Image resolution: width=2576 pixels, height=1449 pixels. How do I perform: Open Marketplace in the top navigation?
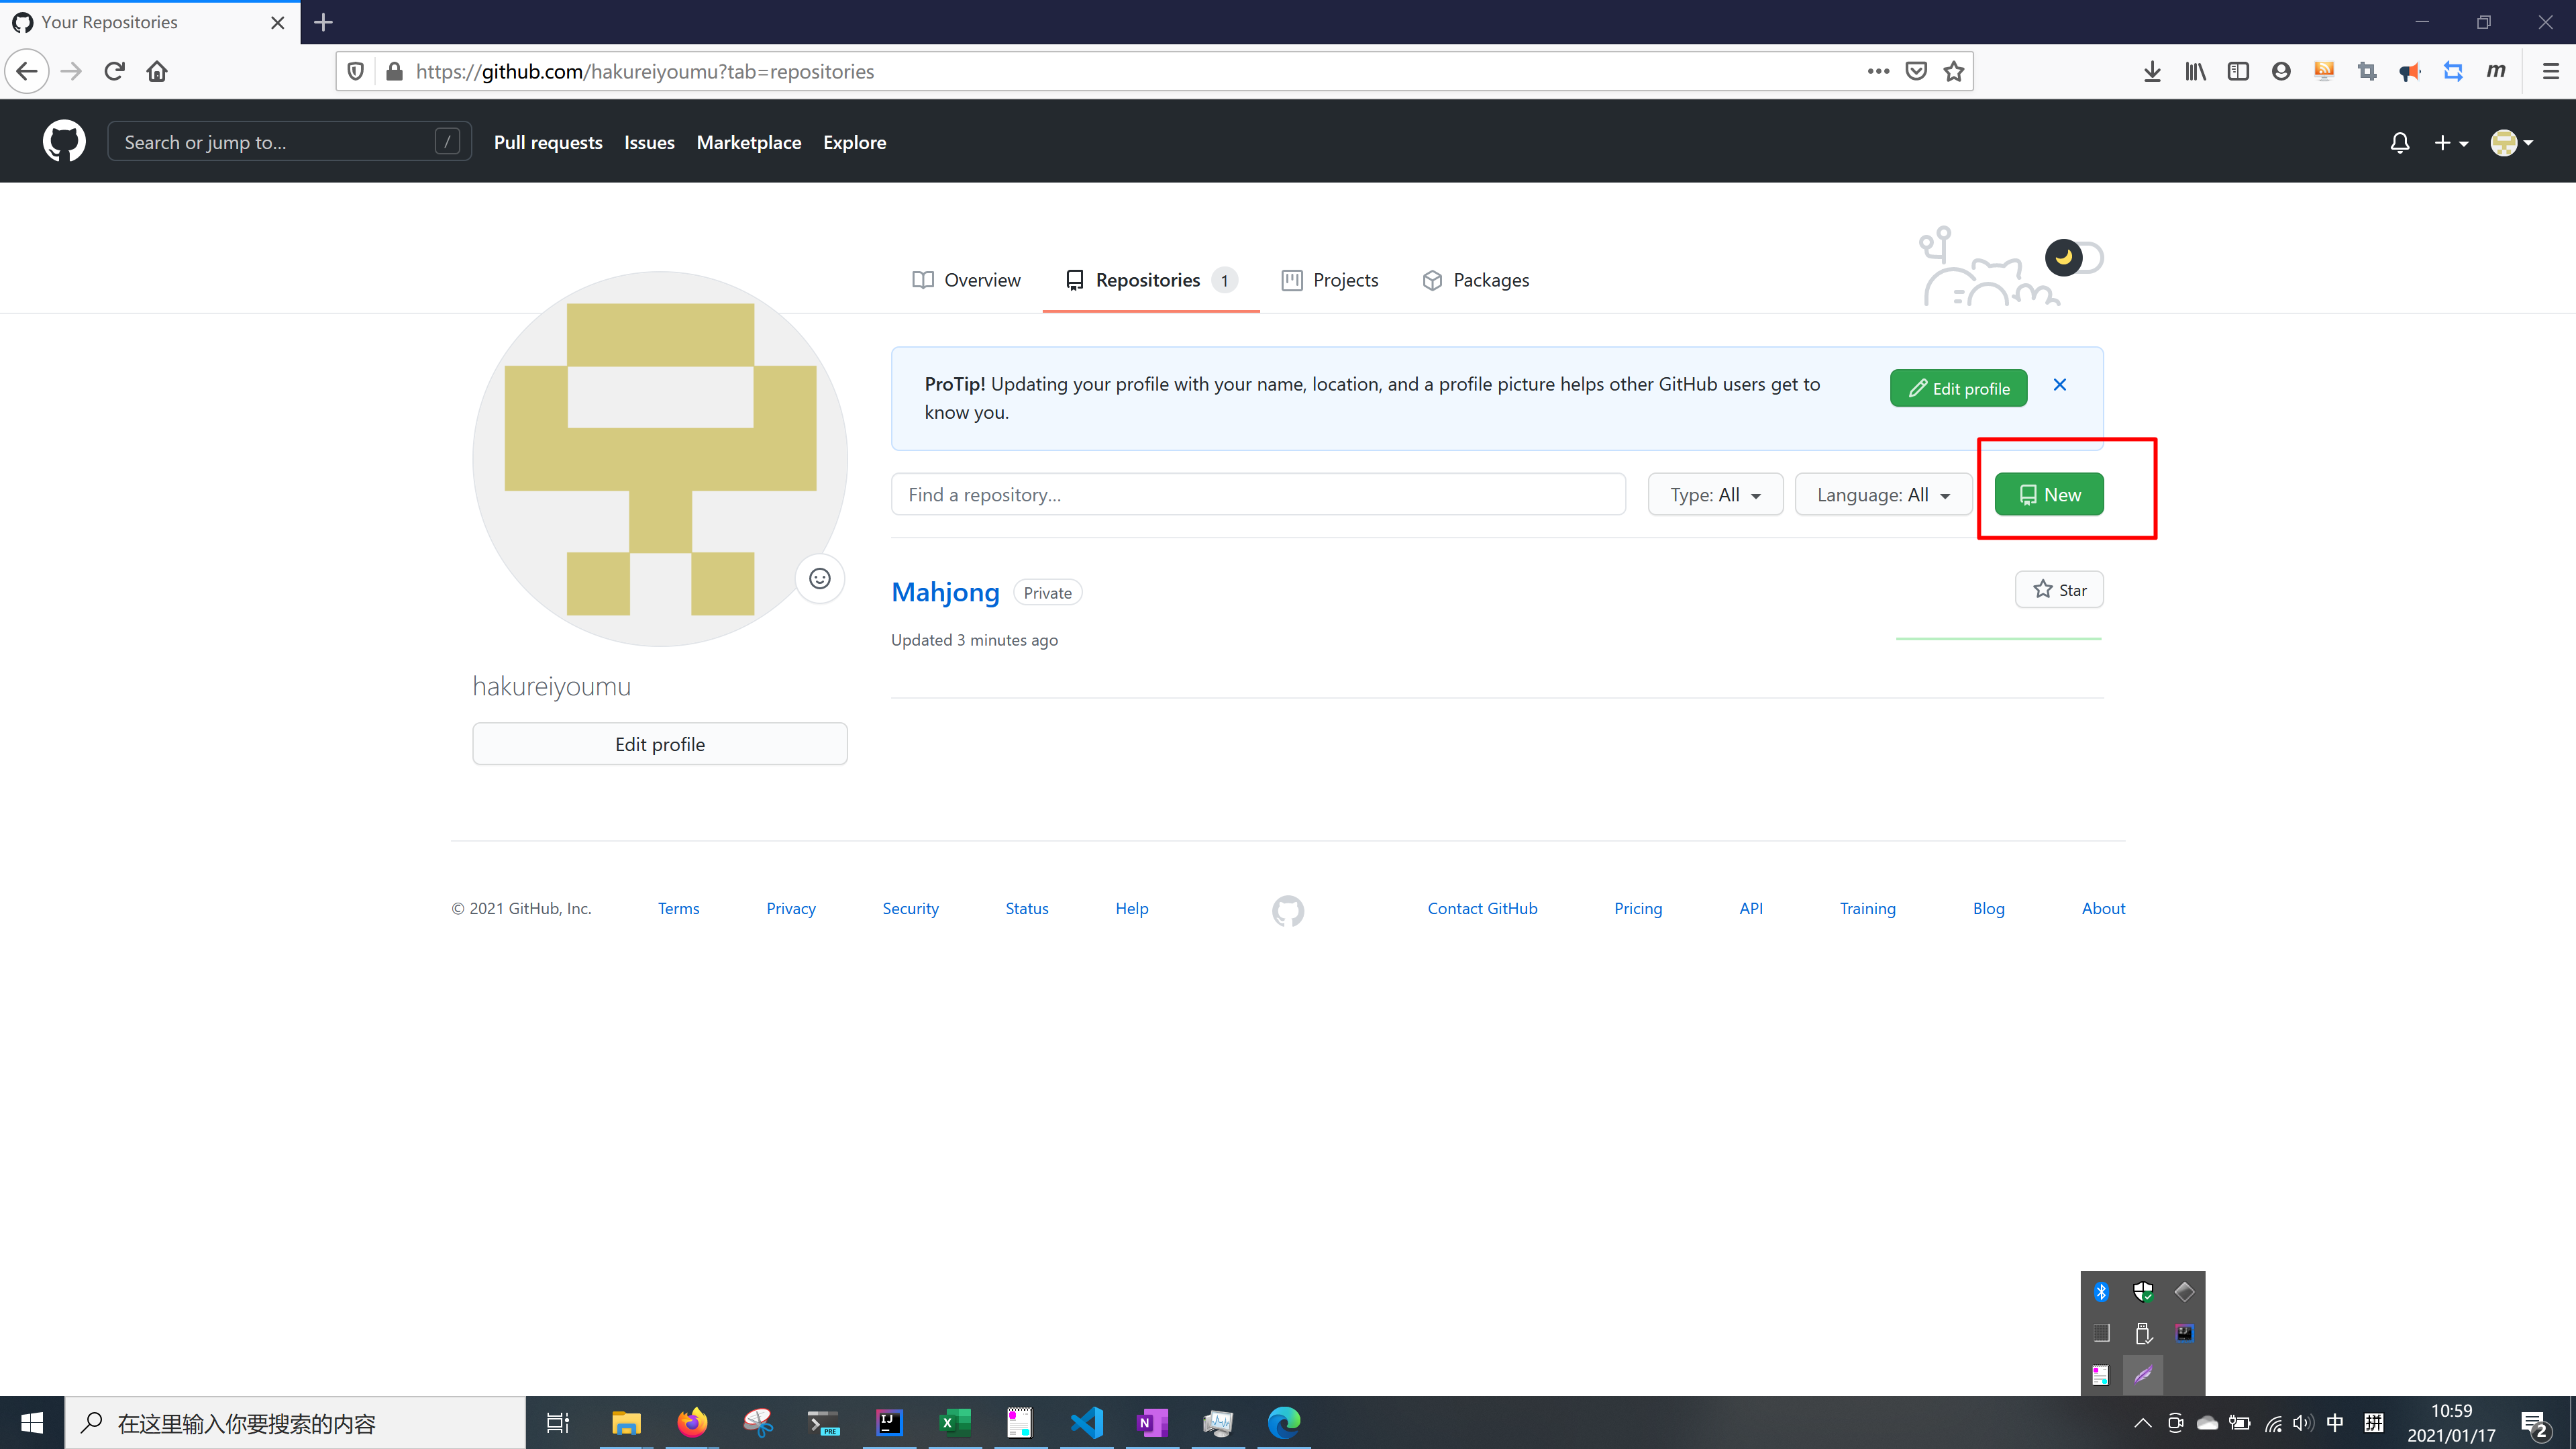(x=748, y=142)
